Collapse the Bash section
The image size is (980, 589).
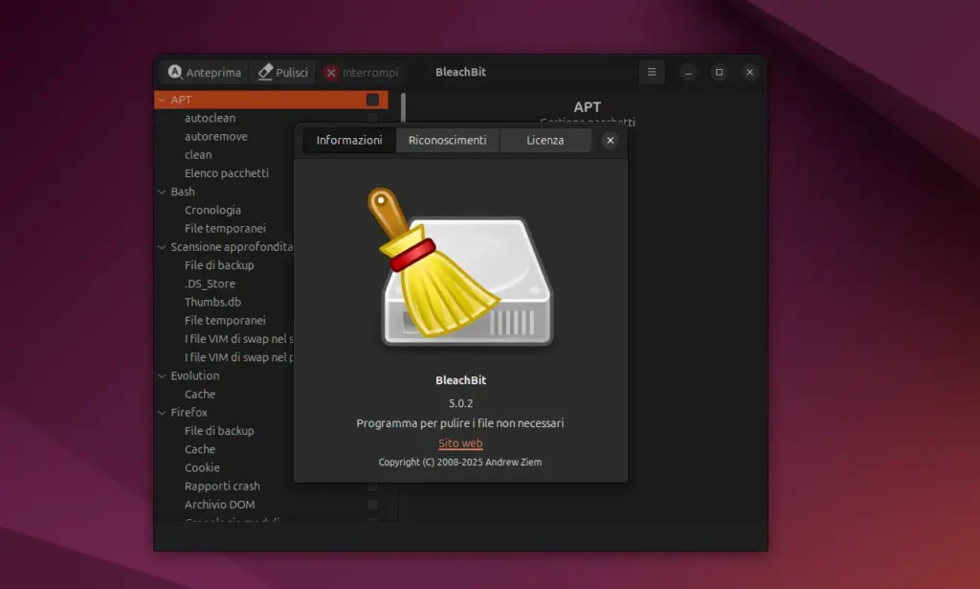pos(161,191)
